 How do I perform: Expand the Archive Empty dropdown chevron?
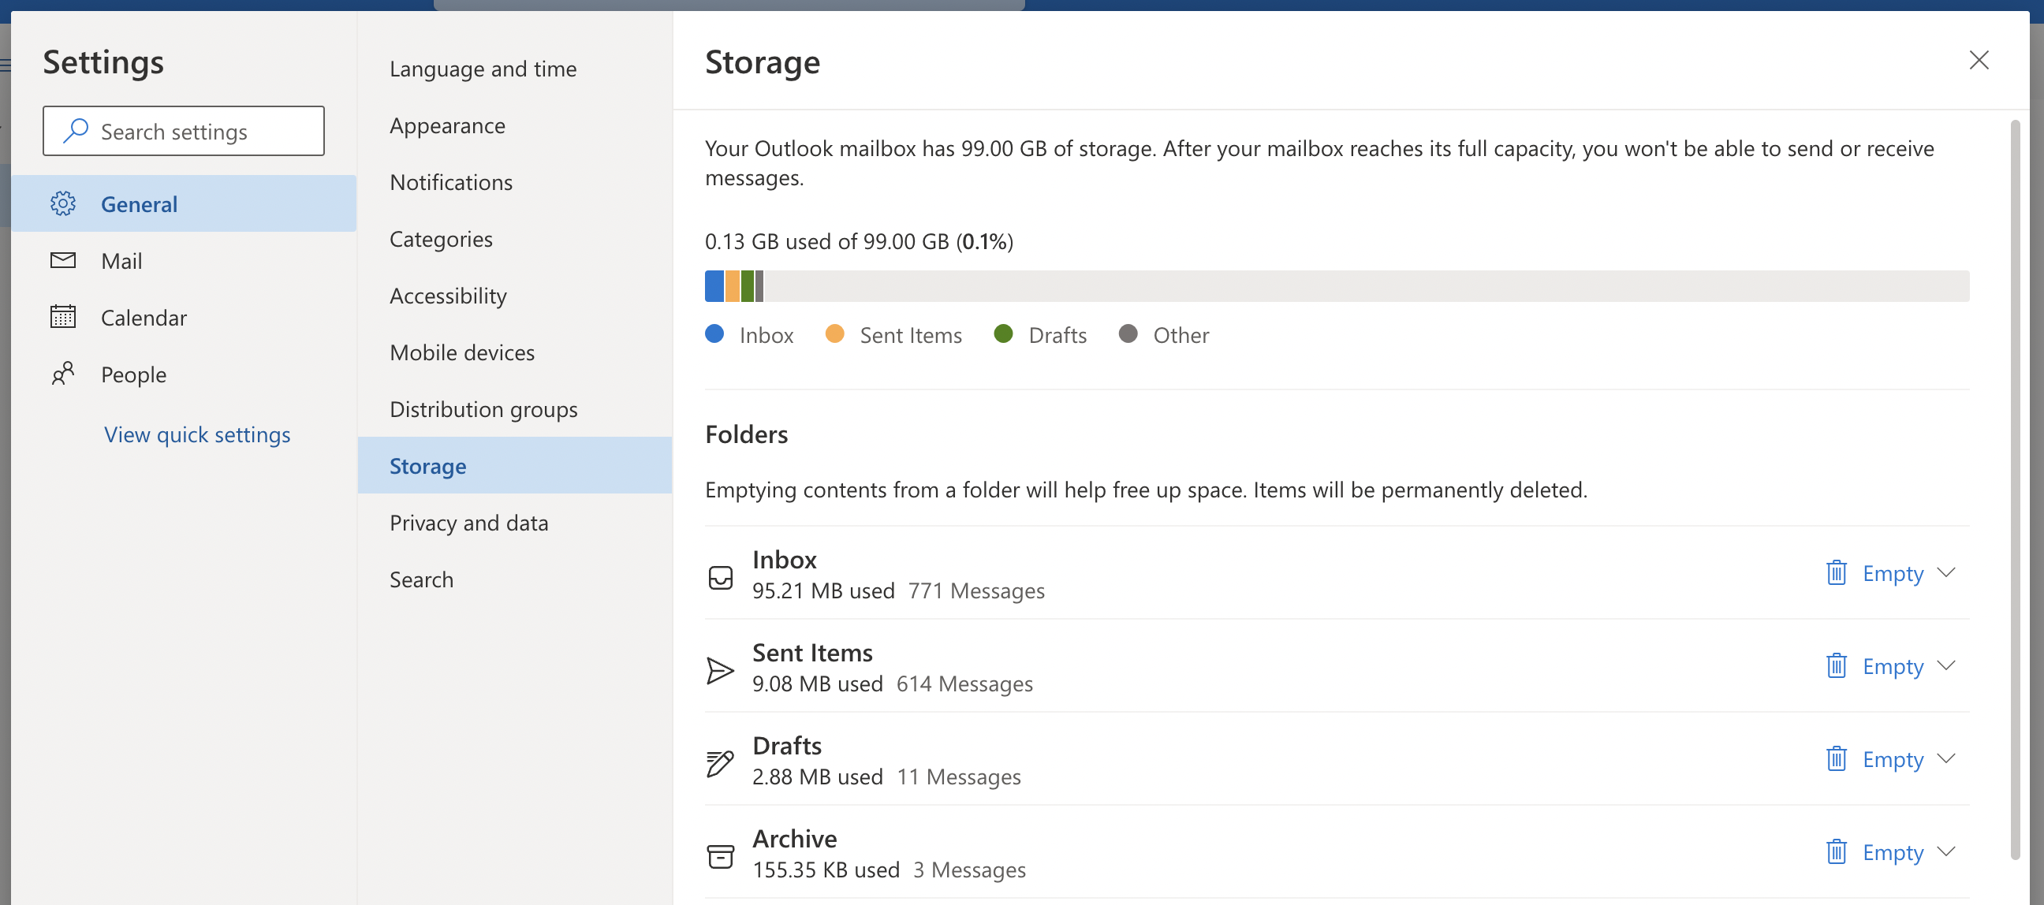coord(1946,851)
